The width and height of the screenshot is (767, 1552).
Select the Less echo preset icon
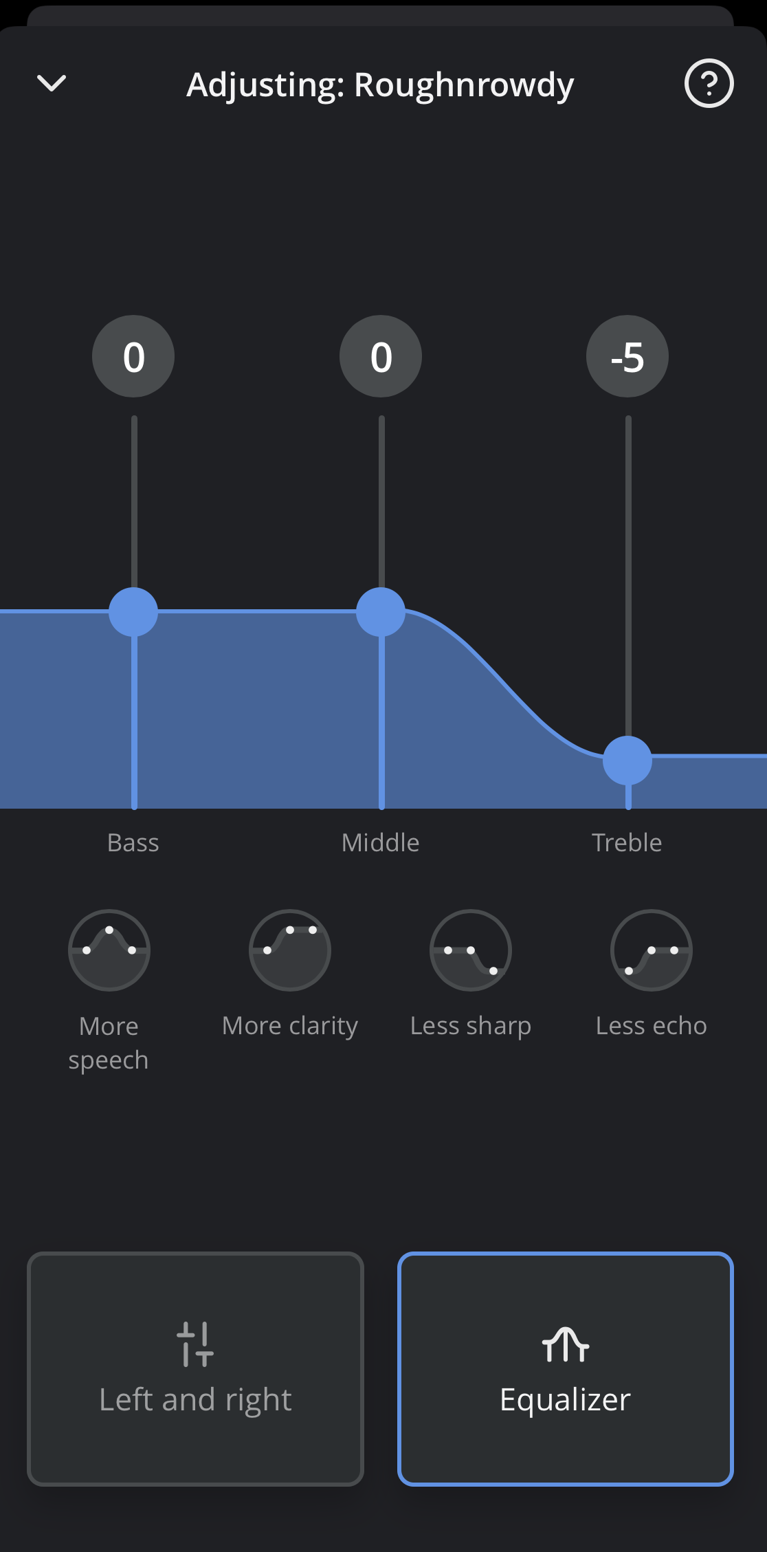652,950
